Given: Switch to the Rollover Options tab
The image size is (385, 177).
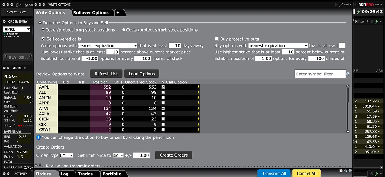Looking at the screenshot, I should click(91, 13).
